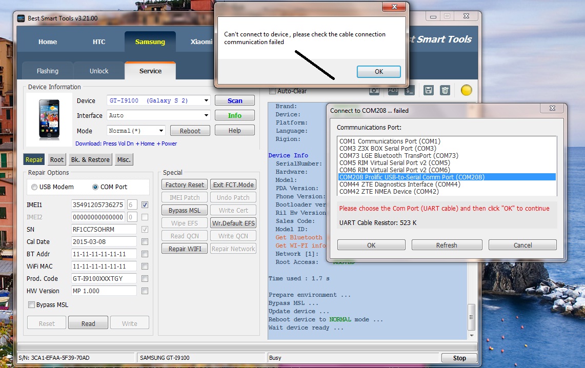The height and width of the screenshot is (368, 585).
Task: Toggle the Prod. Code checkbox
Action: click(145, 278)
